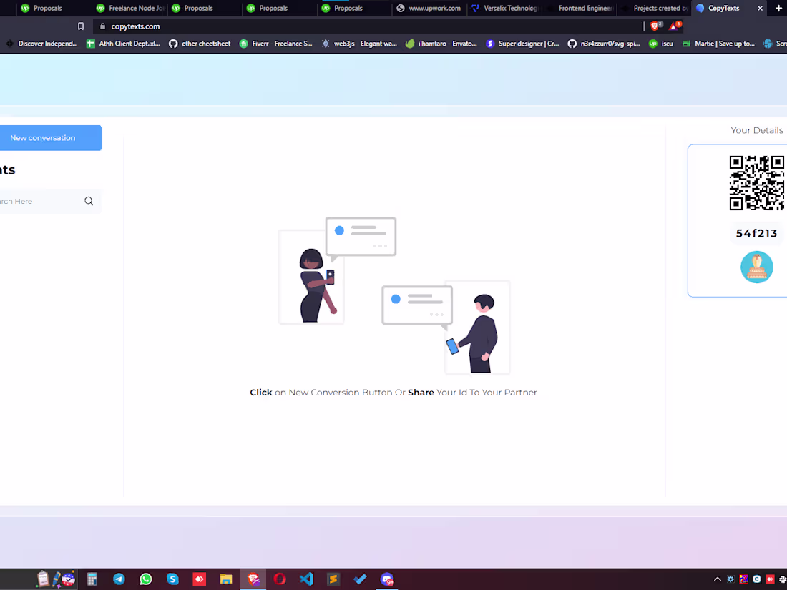Switch to the Freelance Node Jo tab
The image size is (787, 590).
pos(129,8)
